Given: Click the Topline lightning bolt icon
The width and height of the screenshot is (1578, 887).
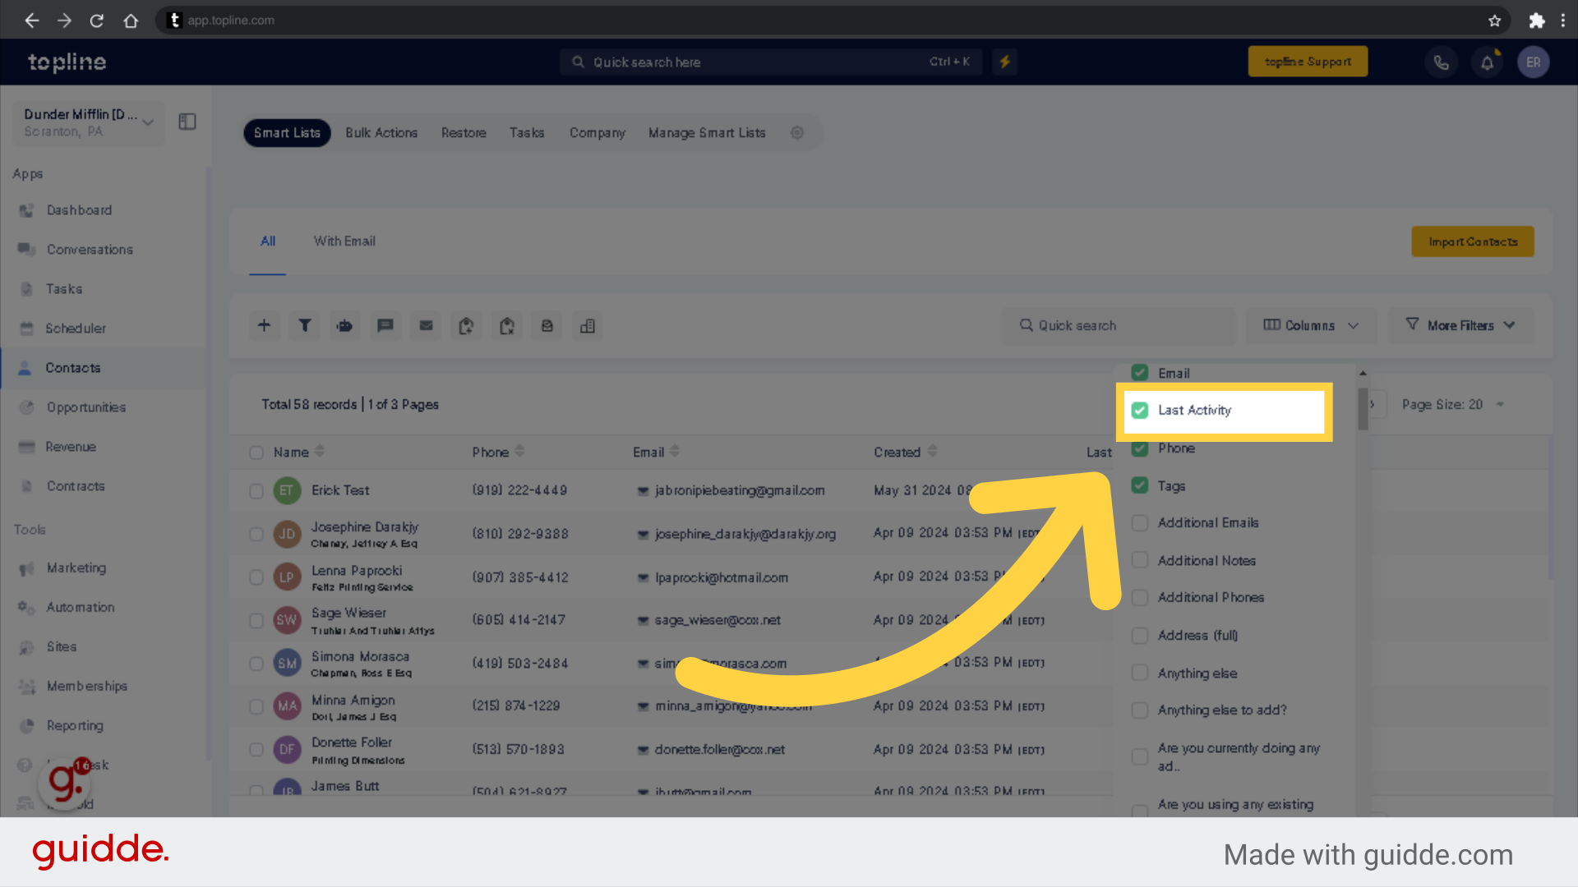Looking at the screenshot, I should (1004, 62).
